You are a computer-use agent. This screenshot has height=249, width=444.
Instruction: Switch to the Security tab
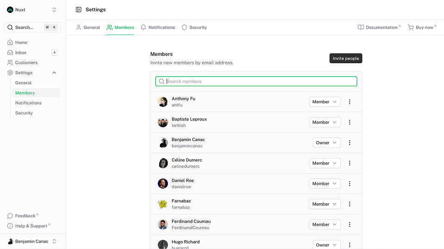pos(194,28)
